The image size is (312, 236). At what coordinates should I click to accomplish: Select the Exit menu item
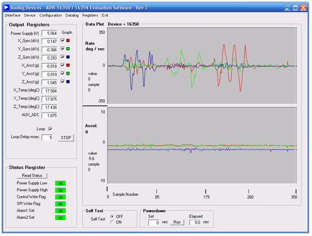105,15
